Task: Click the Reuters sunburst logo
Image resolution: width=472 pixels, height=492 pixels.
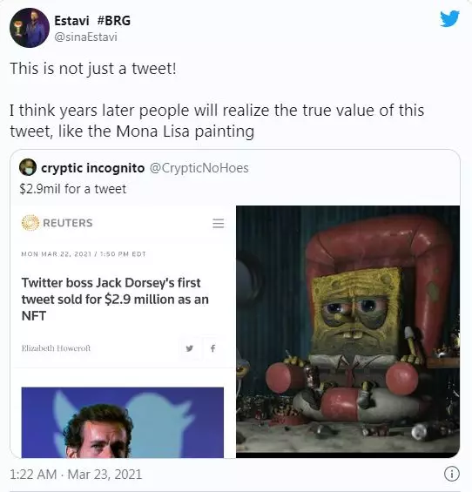Action: point(30,223)
